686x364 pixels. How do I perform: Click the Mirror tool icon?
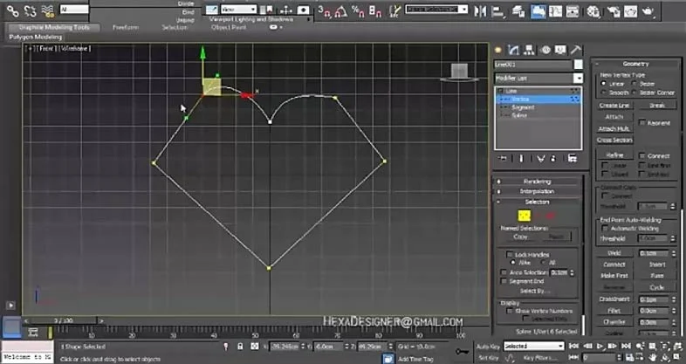[x=480, y=11]
